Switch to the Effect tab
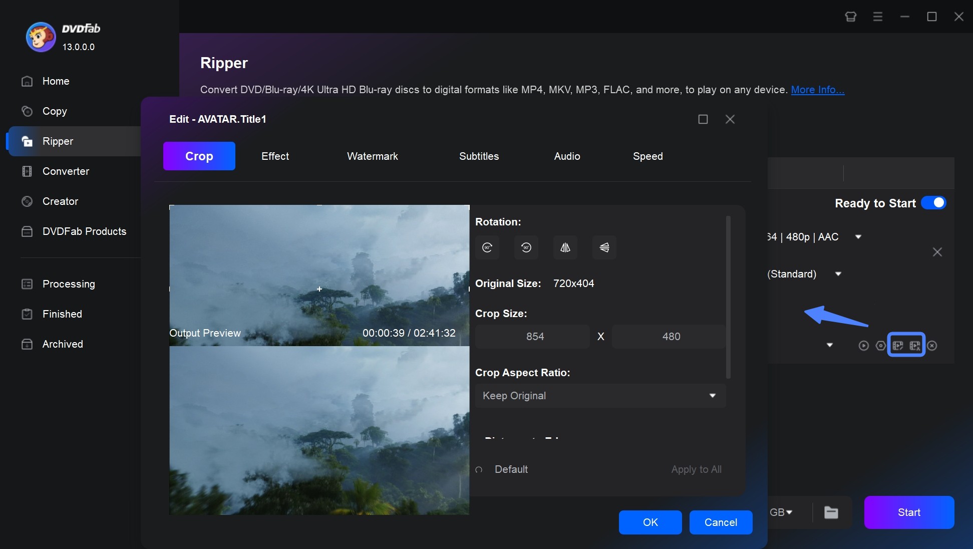973x549 pixels. click(275, 155)
